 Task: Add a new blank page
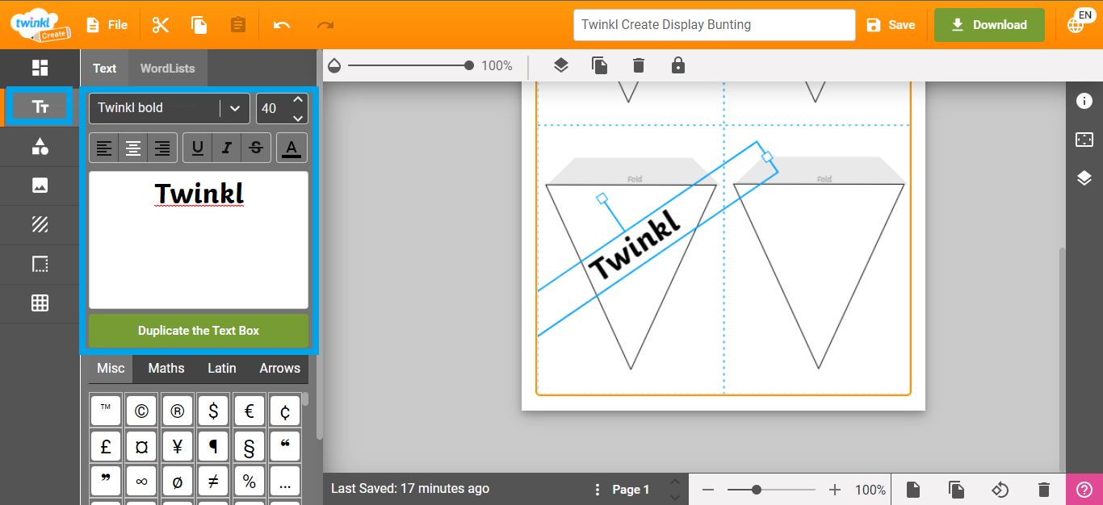(x=913, y=490)
